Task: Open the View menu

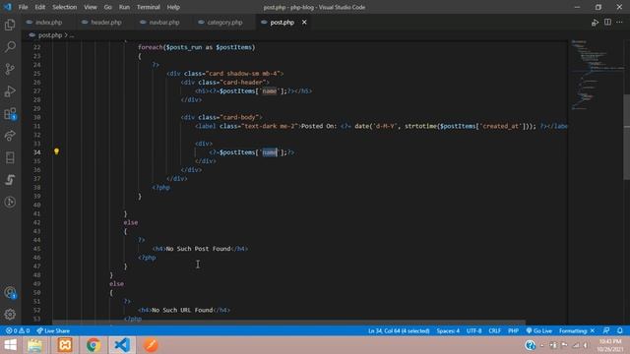Action: [90, 7]
